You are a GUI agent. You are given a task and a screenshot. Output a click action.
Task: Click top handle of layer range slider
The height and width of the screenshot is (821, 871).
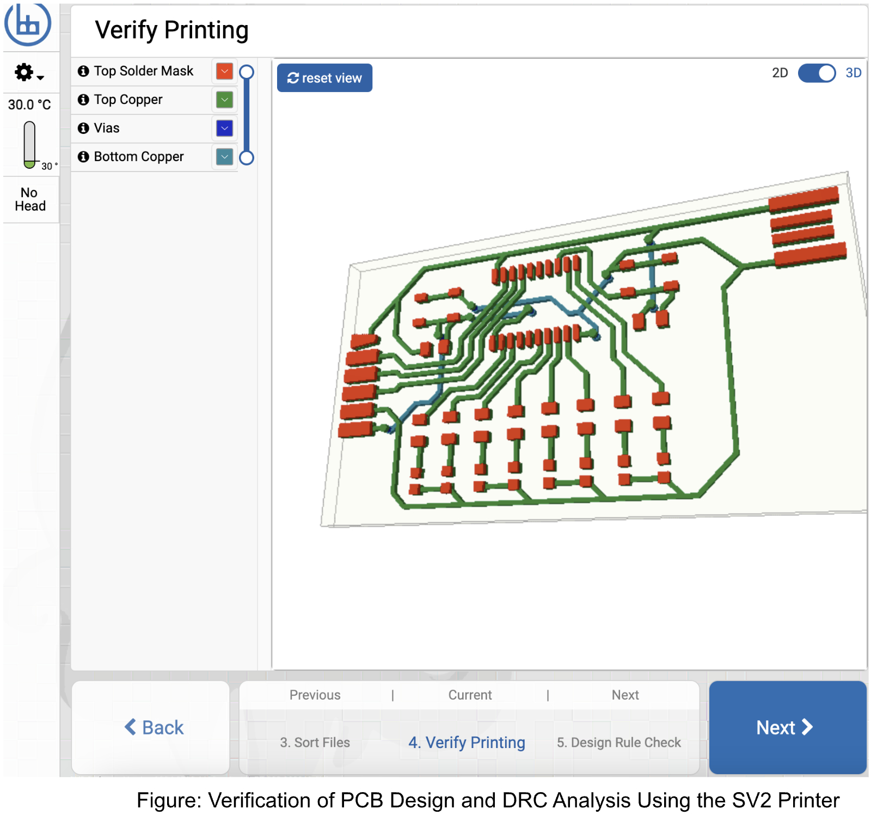pyautogui.click(x=247, y=72)
